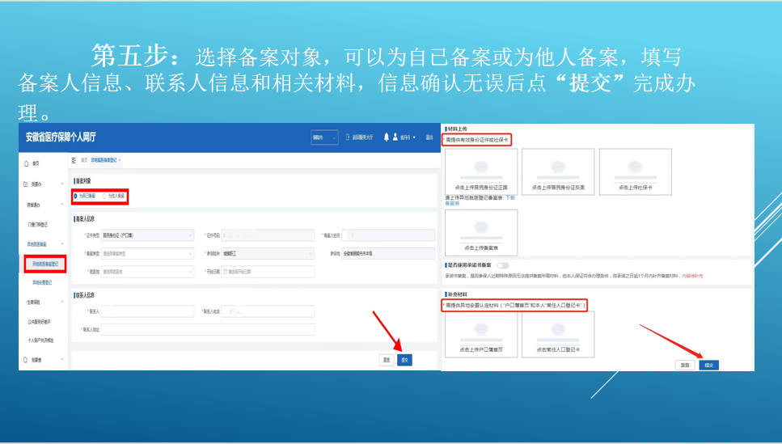Select the 为自己备案 radio button
Viewport: 782px width, 444px height.
(x=76, y=196)
